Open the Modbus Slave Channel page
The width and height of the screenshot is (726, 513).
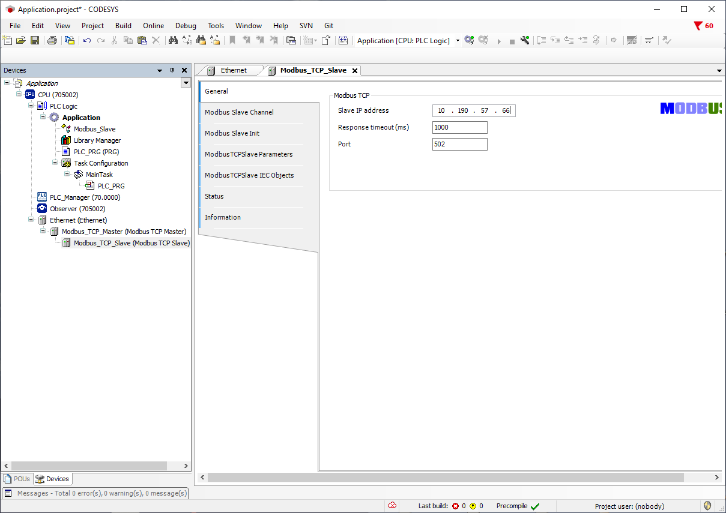point(239,112)
